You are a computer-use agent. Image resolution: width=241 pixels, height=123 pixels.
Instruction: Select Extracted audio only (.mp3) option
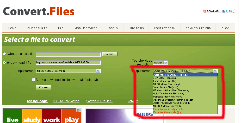point(185,109)
